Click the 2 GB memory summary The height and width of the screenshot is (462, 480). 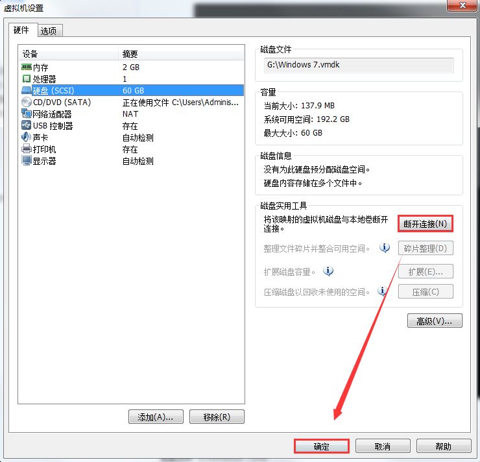tap(131, 67)
